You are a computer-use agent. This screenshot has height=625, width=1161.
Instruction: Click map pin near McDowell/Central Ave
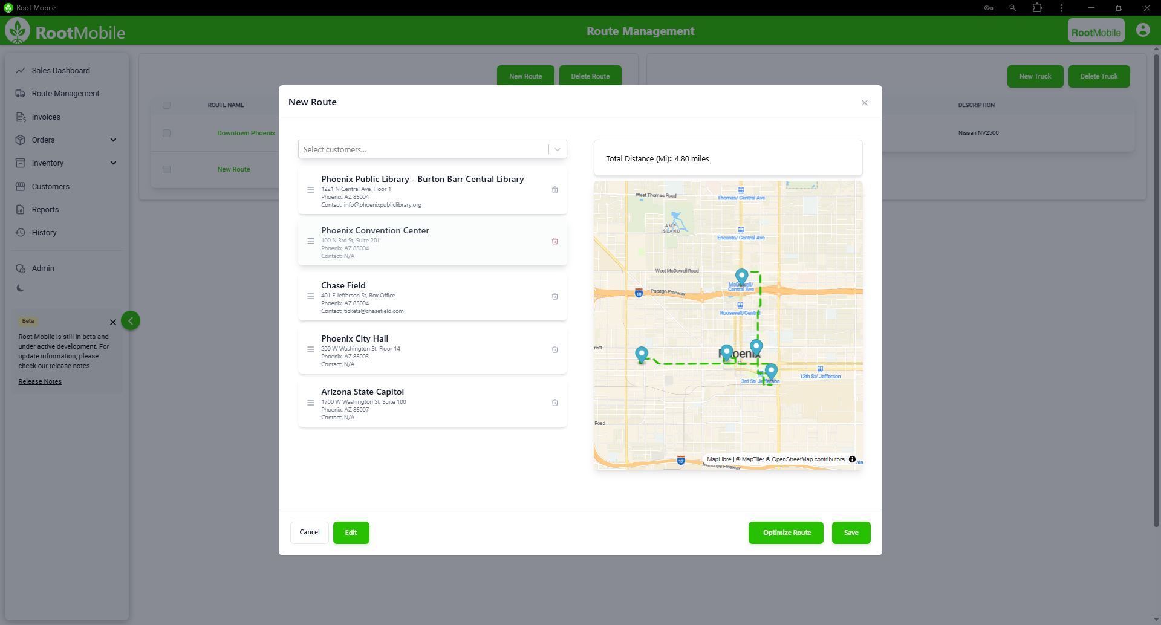point(741,277)
